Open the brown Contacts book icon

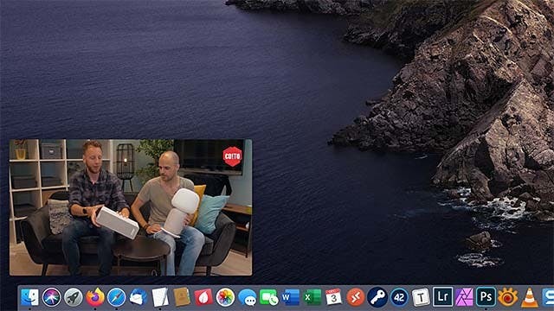[182, 297]
